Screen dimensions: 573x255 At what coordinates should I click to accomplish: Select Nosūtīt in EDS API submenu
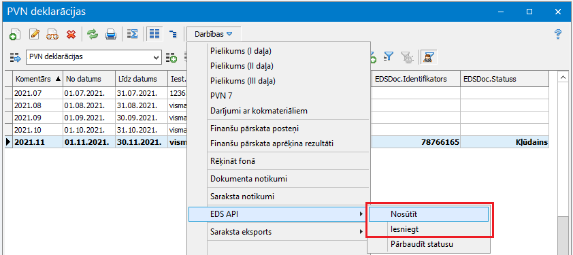[x=429, y=214]
